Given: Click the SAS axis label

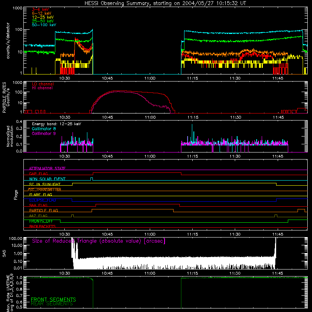Looking at the screenshot, I should pyautogui.click(x=4, y=253).
